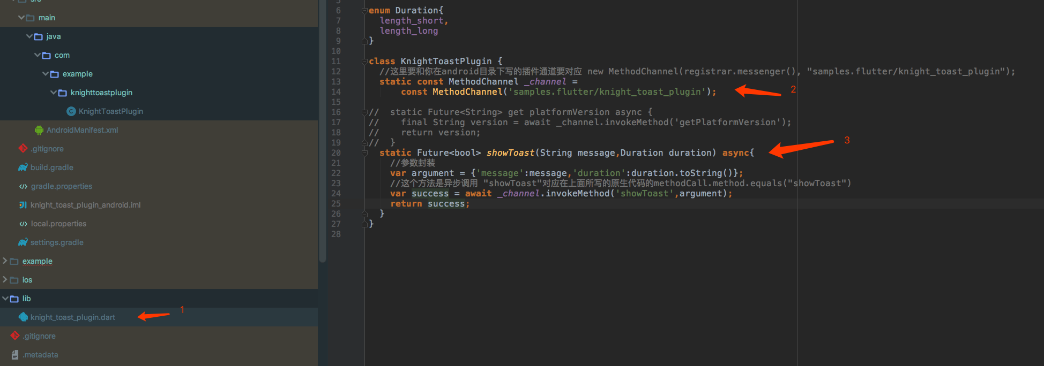Click the AndroidManifest.xml Android icon
Viewport: 1044px width, 366px height.
39,130
